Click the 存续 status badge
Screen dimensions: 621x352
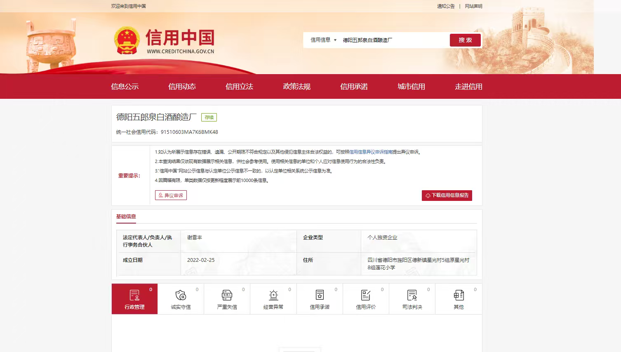(x=209, y=117)
